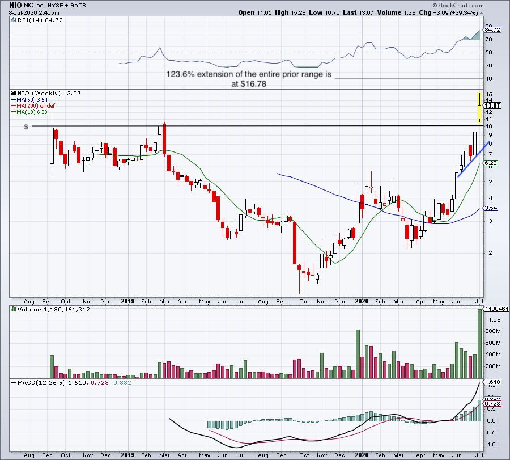Click the Chg +3.69 (+39.34%) value
The image size is (510, 460).
(x=448, y=12)
